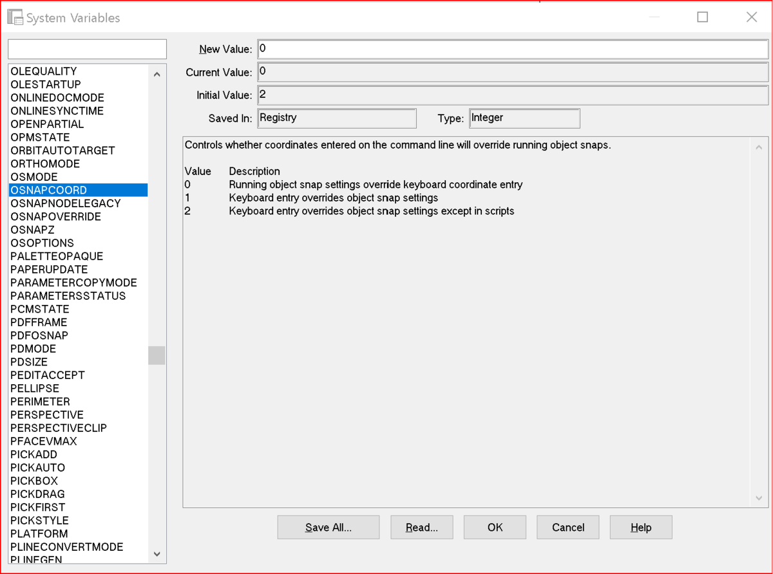Open the Help button
Image resolution: width=773 pixels, height=574 pixels.
(x=641, y=527)
